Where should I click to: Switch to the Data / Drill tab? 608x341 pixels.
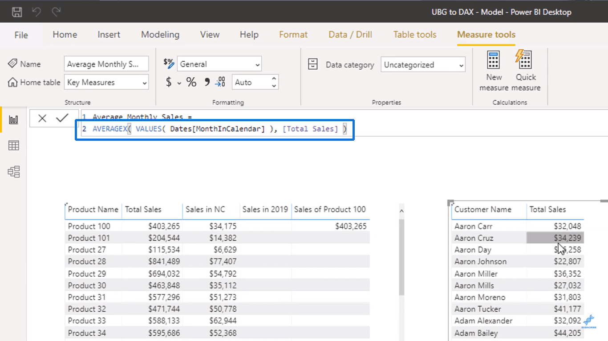coord(350,35)
